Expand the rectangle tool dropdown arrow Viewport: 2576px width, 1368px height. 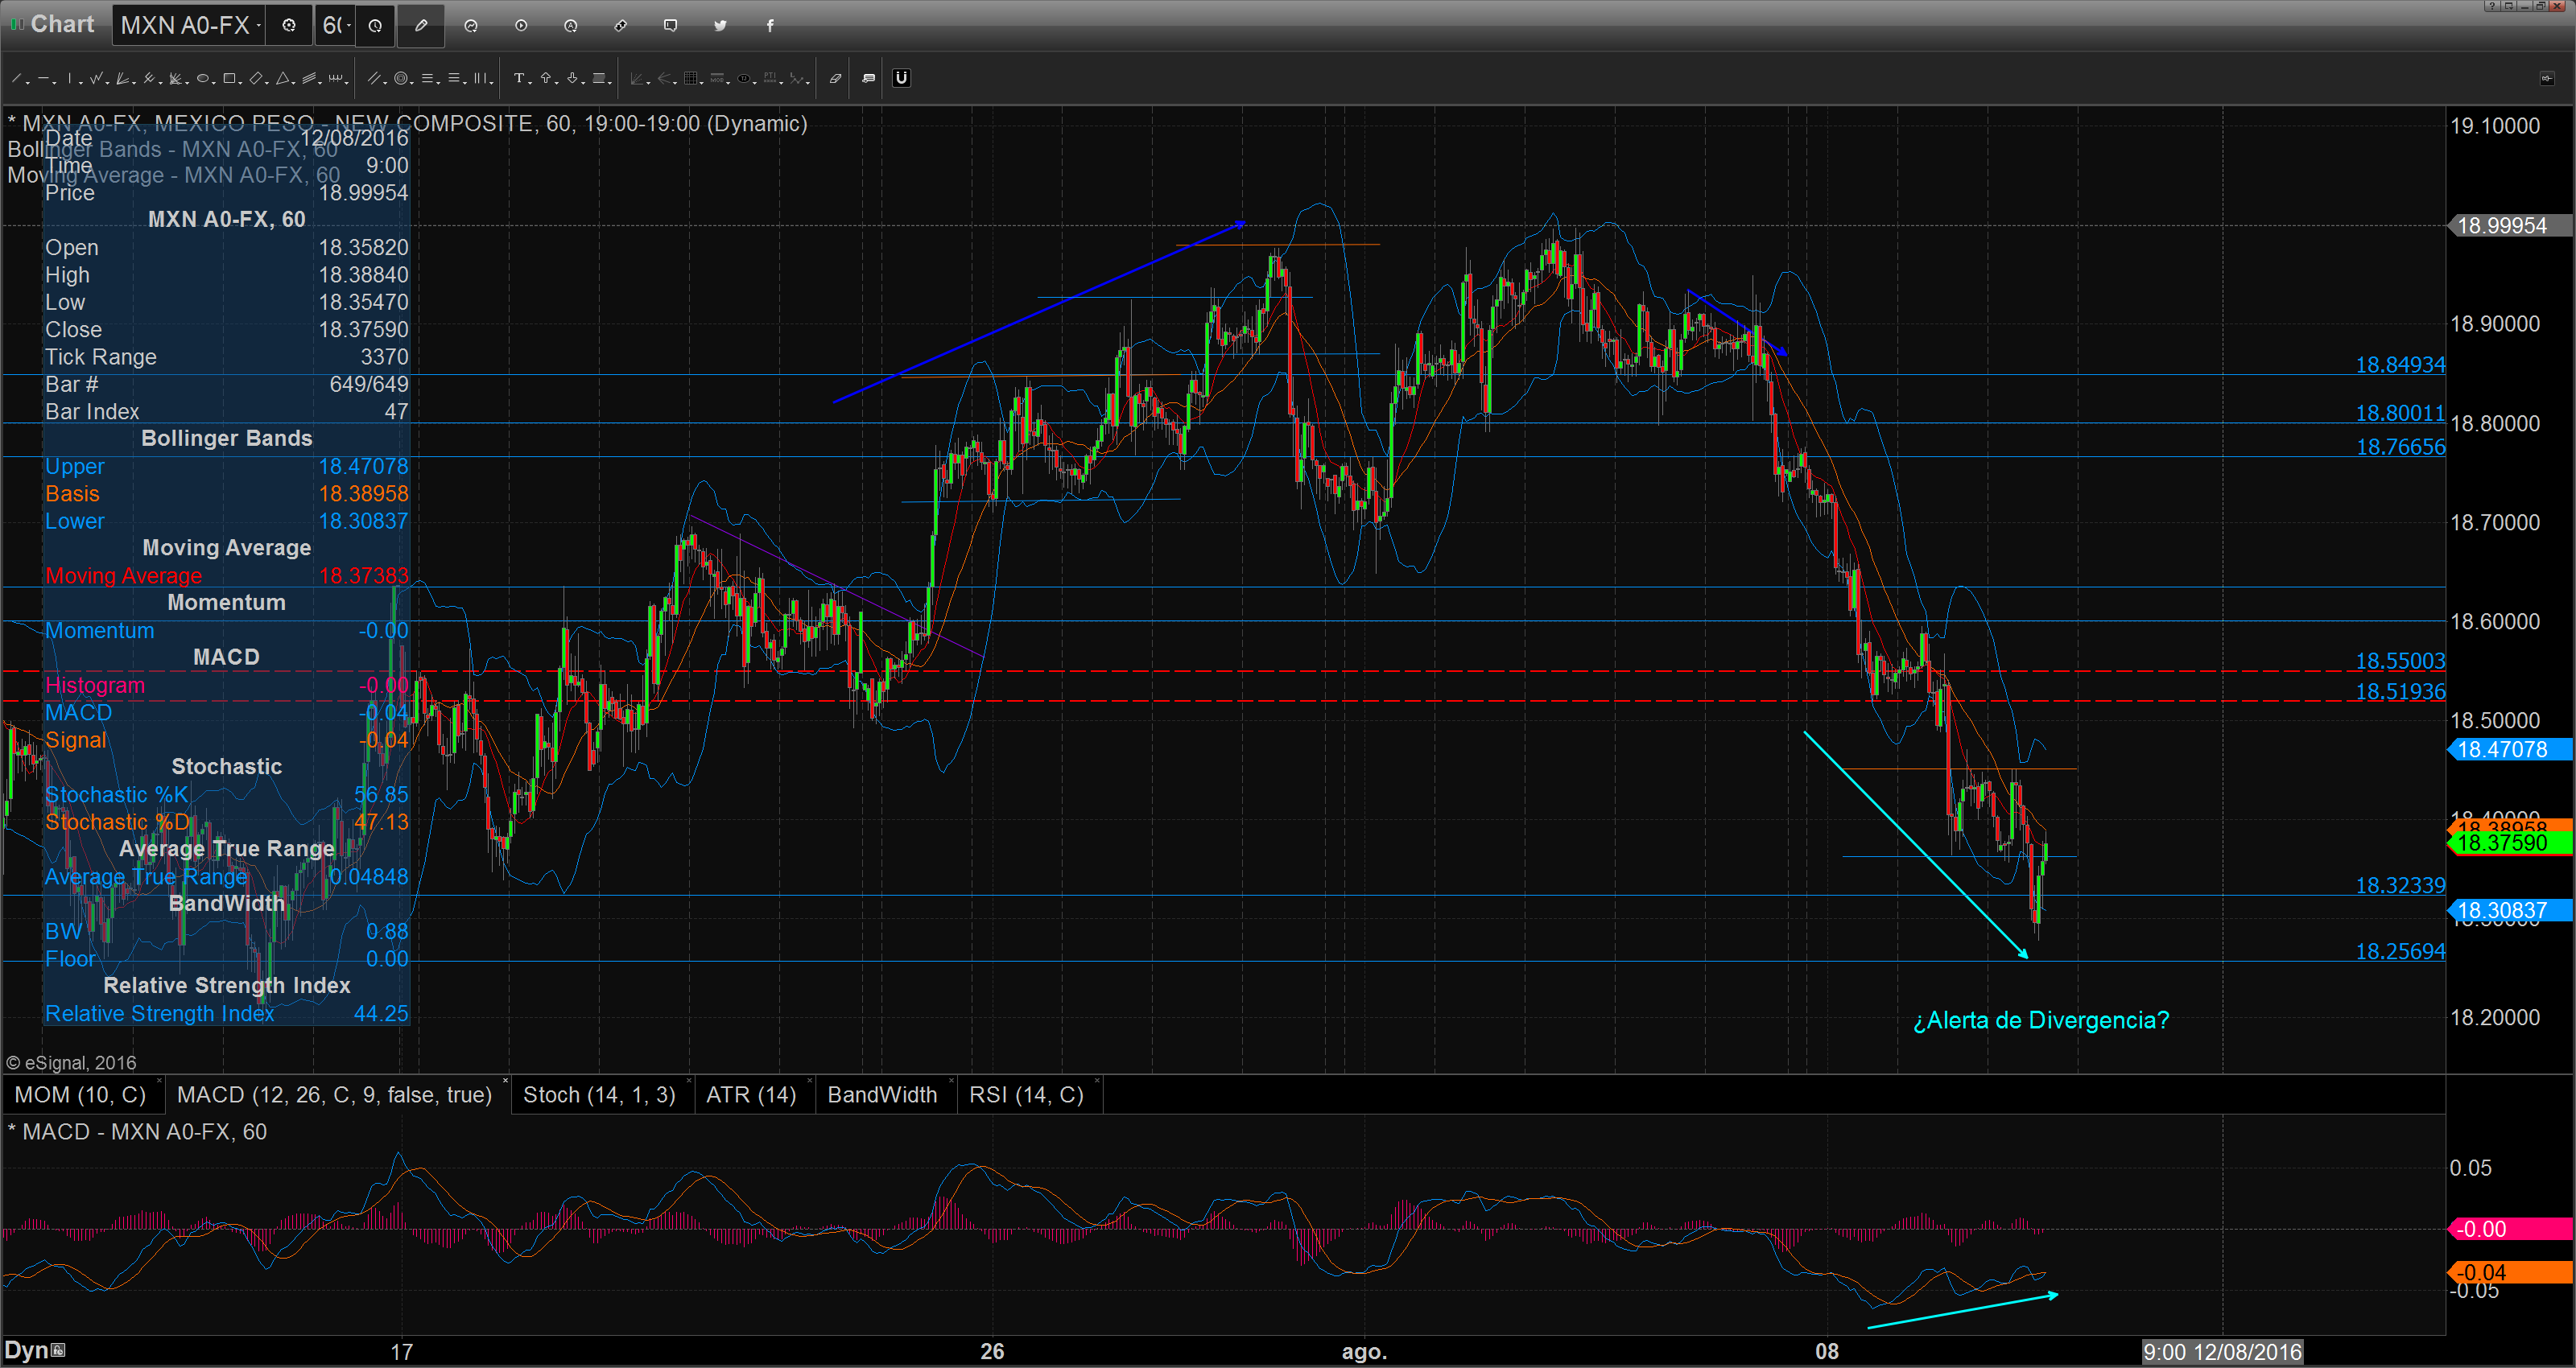click(x=241, y=82)
